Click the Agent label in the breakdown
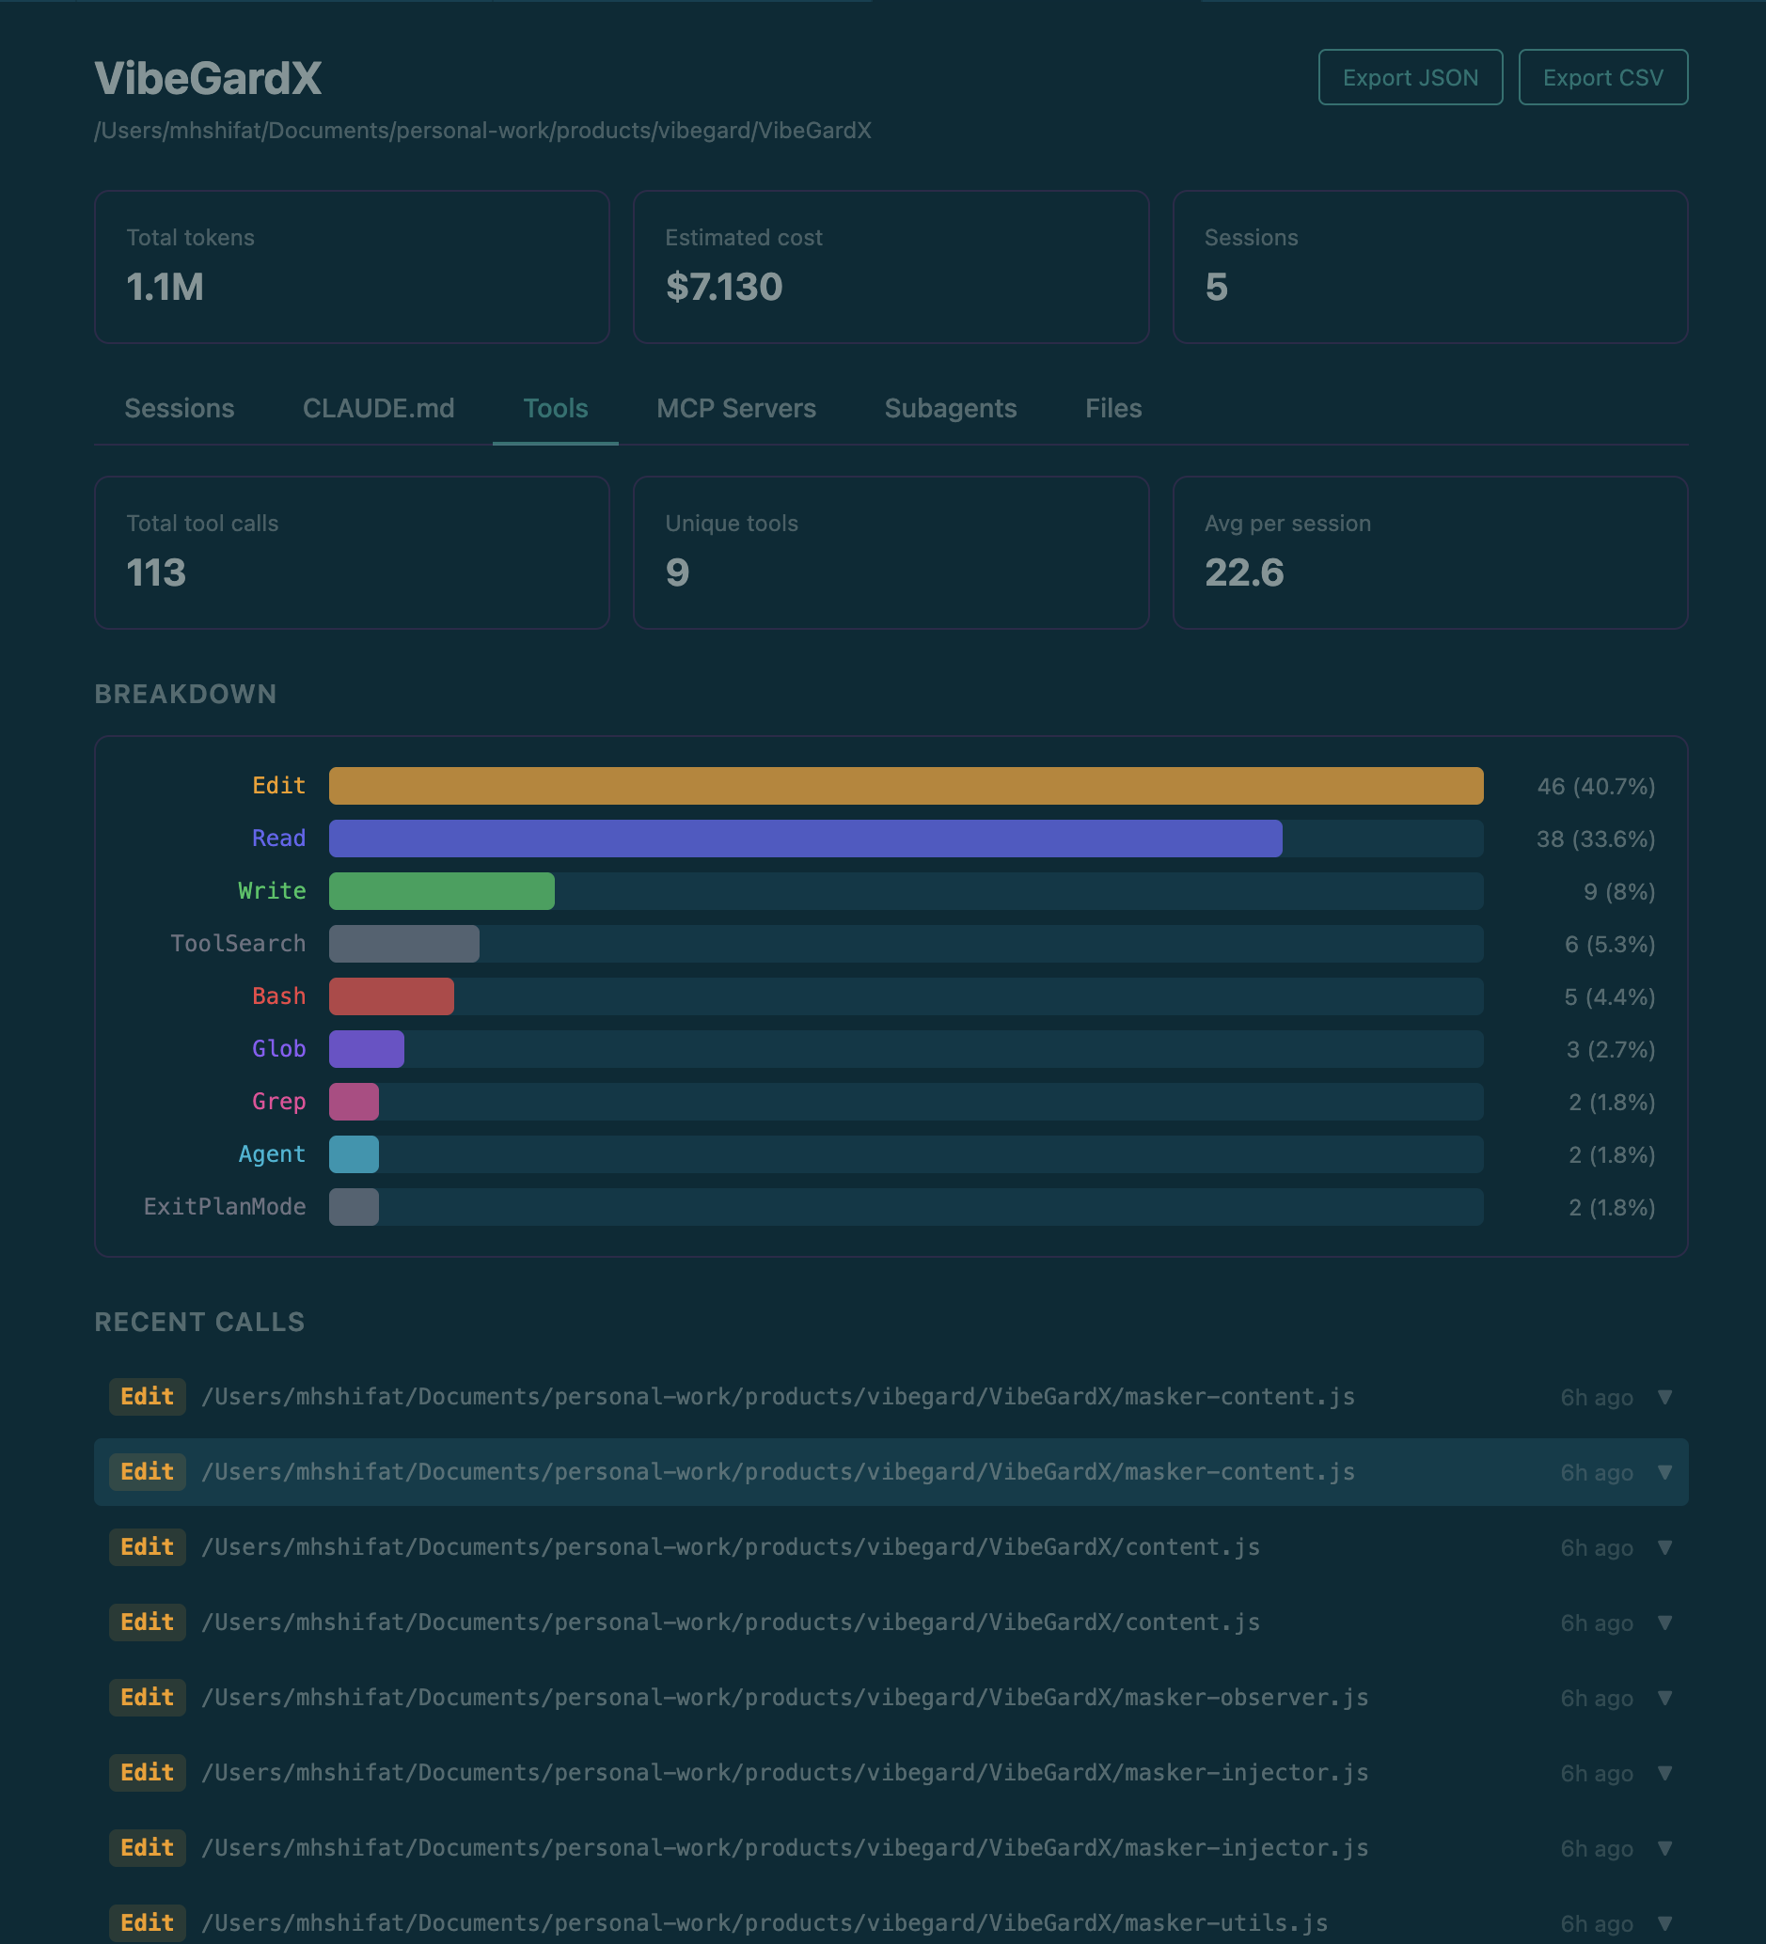The height and width of the screenshot is (1944, 1766). click(273, 1154)
